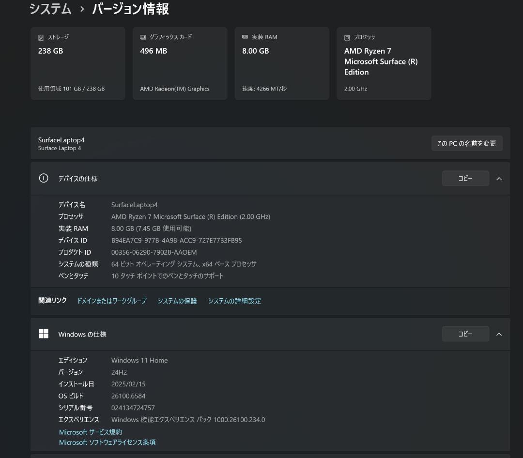Click 使用領域 101 GB / 238 GB text
Image resolution: width=523 pixels, height=458 pixels.
(71, 89)
